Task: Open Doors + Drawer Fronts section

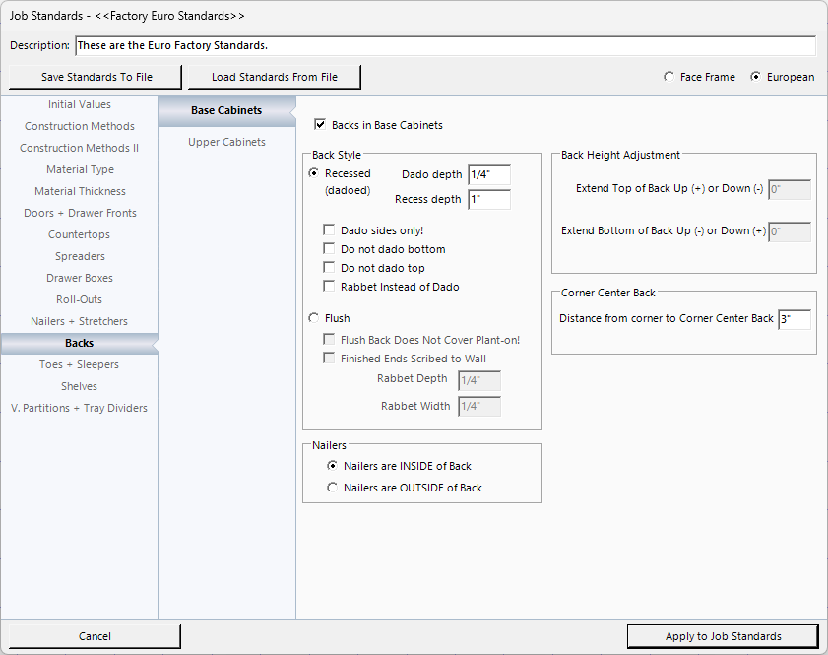Action: [80, 213]
